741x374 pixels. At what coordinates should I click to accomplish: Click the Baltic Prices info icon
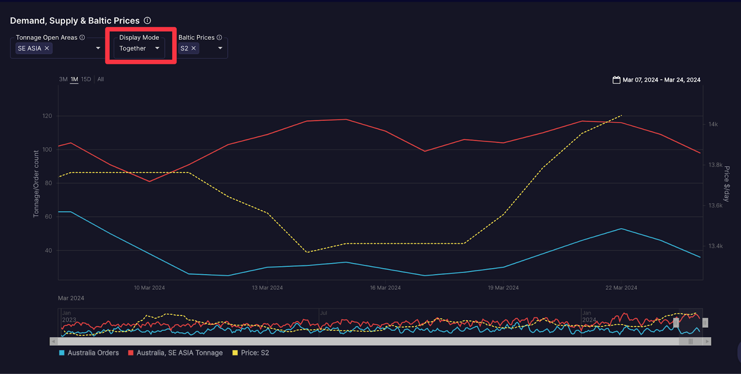point(220,37)
